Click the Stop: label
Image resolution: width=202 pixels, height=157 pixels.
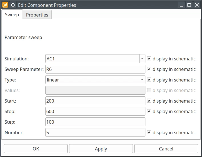[10, 111]
